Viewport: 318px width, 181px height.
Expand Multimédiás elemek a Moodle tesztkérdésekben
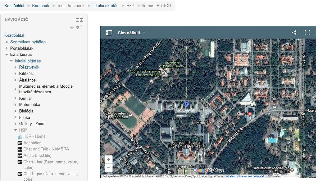pyautogui.click(x=16, y=89)
